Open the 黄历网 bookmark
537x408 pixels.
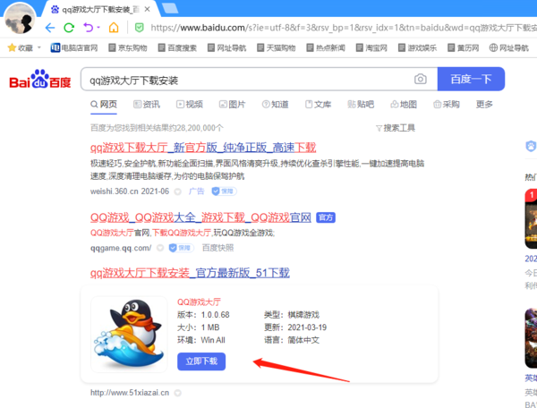pos(463,47)
